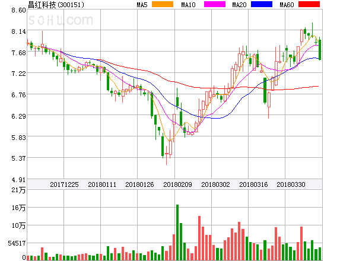
Task: Click the 8.14 price axis label
Action: click(x=18, y=31)
